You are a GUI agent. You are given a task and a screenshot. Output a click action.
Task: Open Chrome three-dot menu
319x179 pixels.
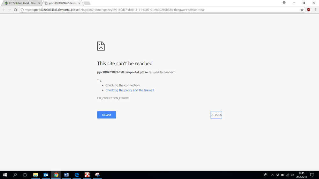click(x=315, y=10)
